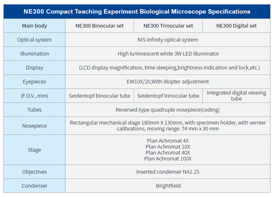Click the Display row label
This screenshot has width=274, height=197.
(35, 68)
